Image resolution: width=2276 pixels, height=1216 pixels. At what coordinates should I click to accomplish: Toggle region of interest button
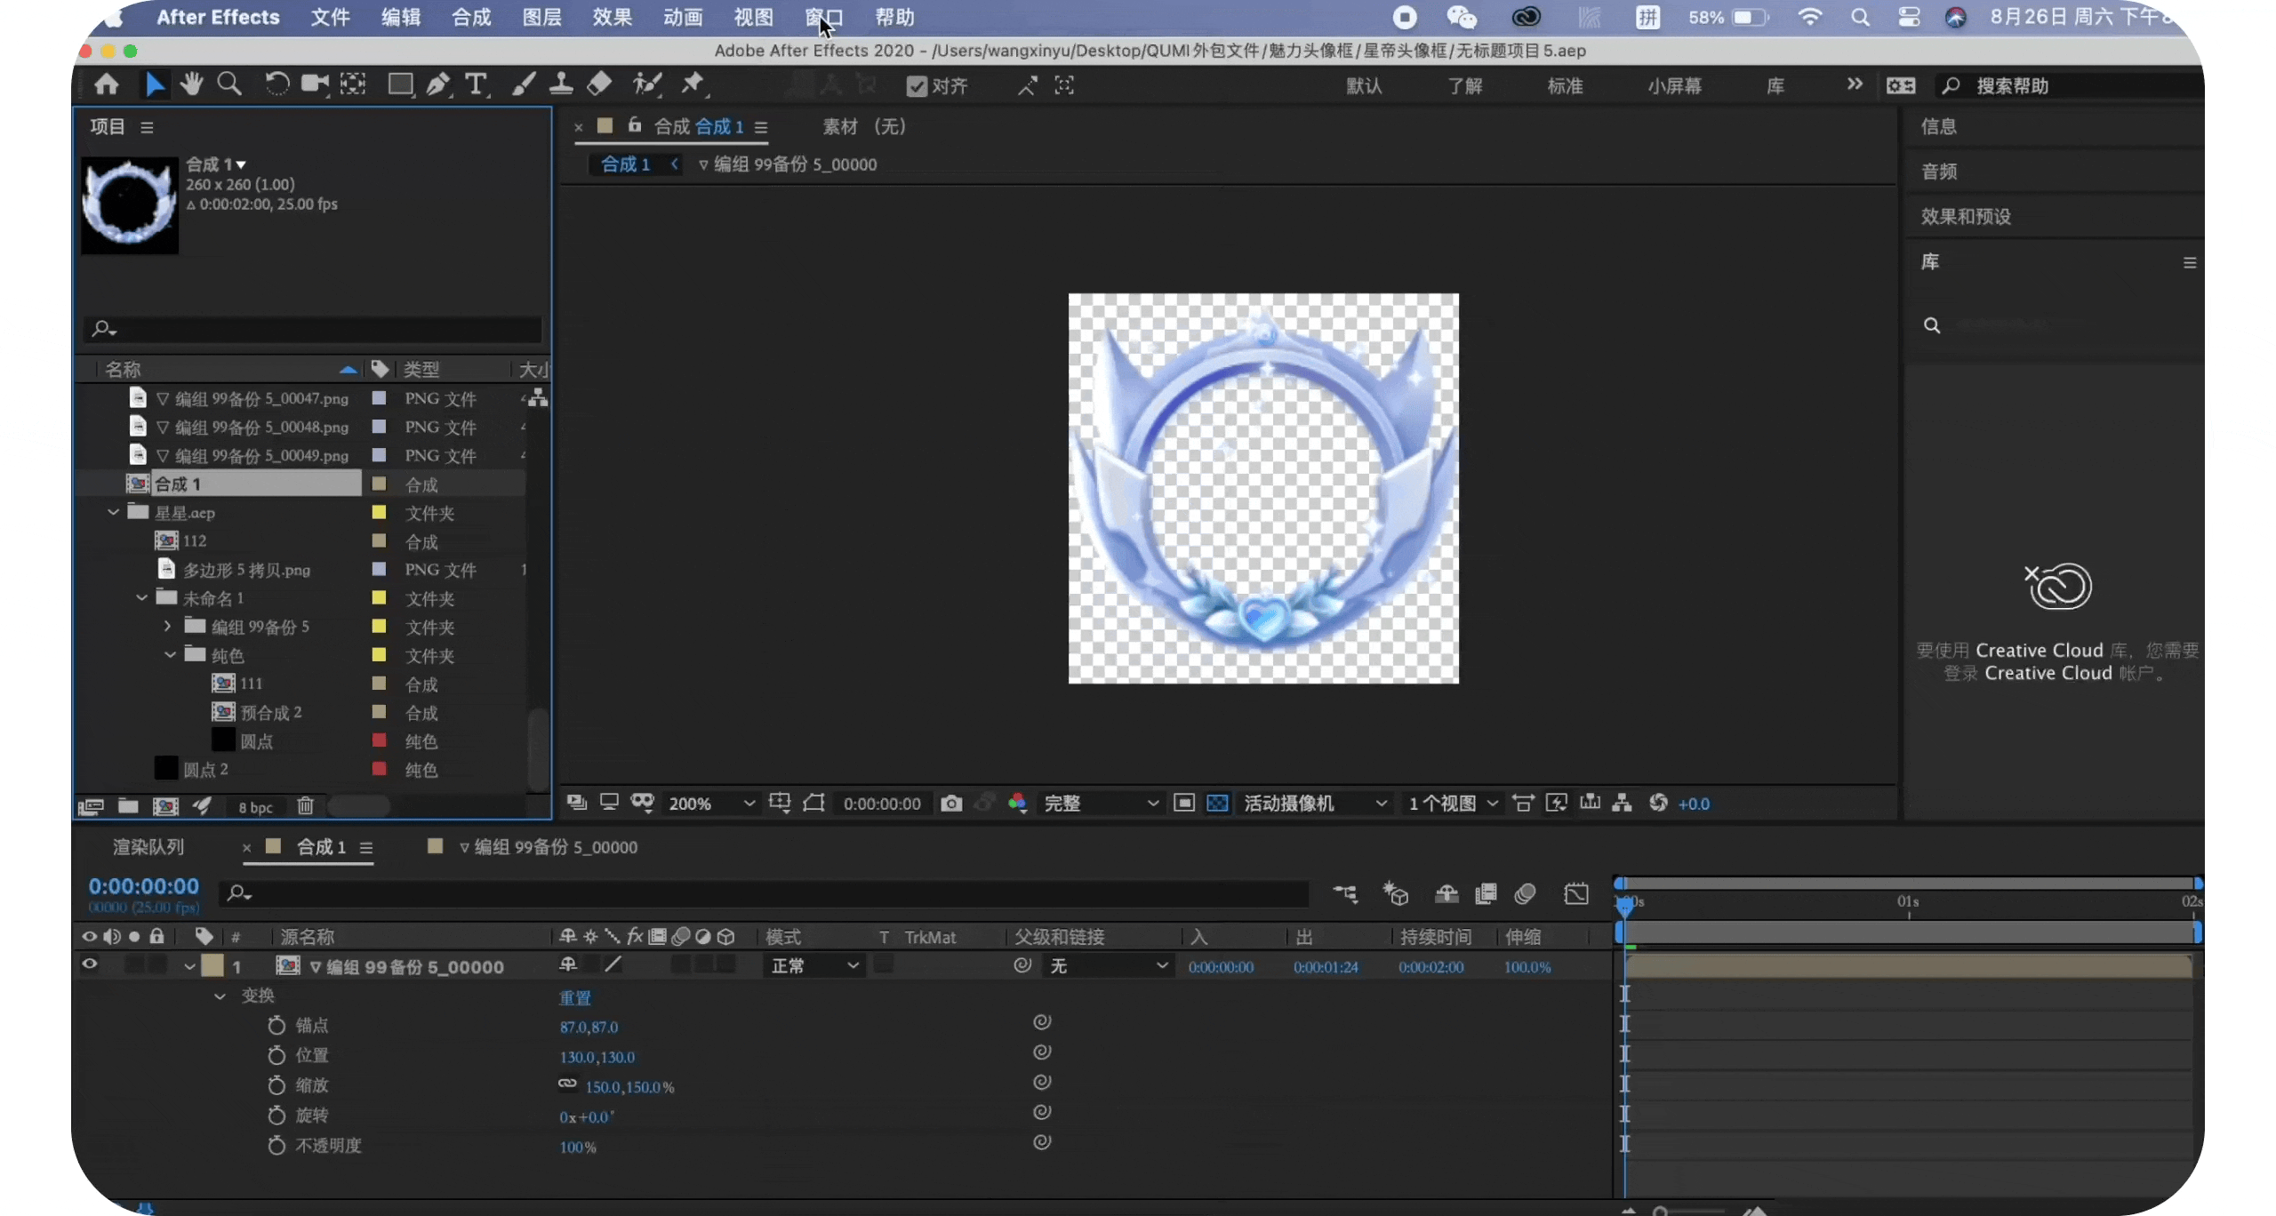coord(1183,804)
